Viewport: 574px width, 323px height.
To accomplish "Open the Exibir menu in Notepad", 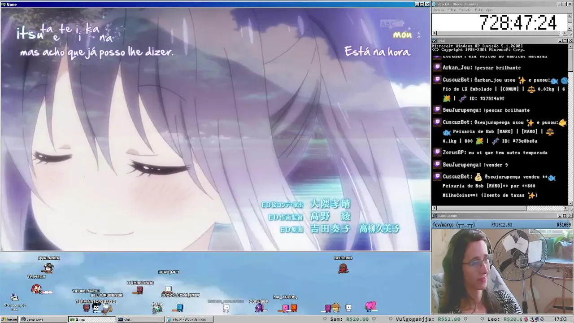I will coord(478,10).
